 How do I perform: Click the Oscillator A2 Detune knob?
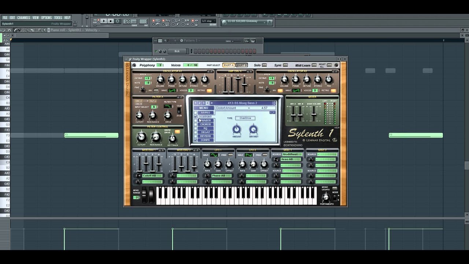click(307, 80)
